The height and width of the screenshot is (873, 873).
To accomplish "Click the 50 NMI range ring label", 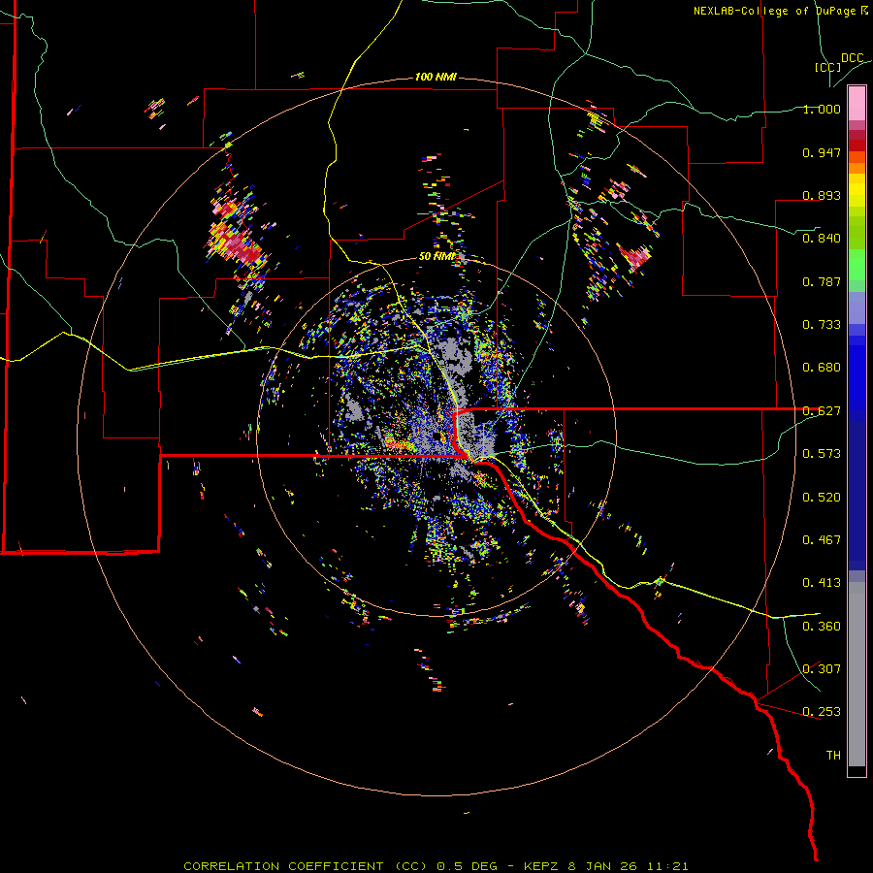I will 436,256.
